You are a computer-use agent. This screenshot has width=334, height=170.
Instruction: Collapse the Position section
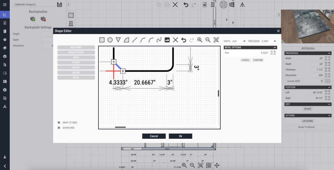point(329,87)
